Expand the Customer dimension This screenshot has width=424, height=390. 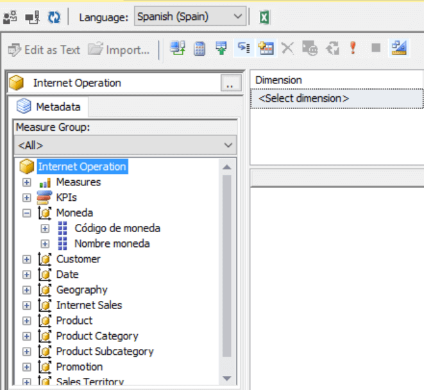pos(26,259)
